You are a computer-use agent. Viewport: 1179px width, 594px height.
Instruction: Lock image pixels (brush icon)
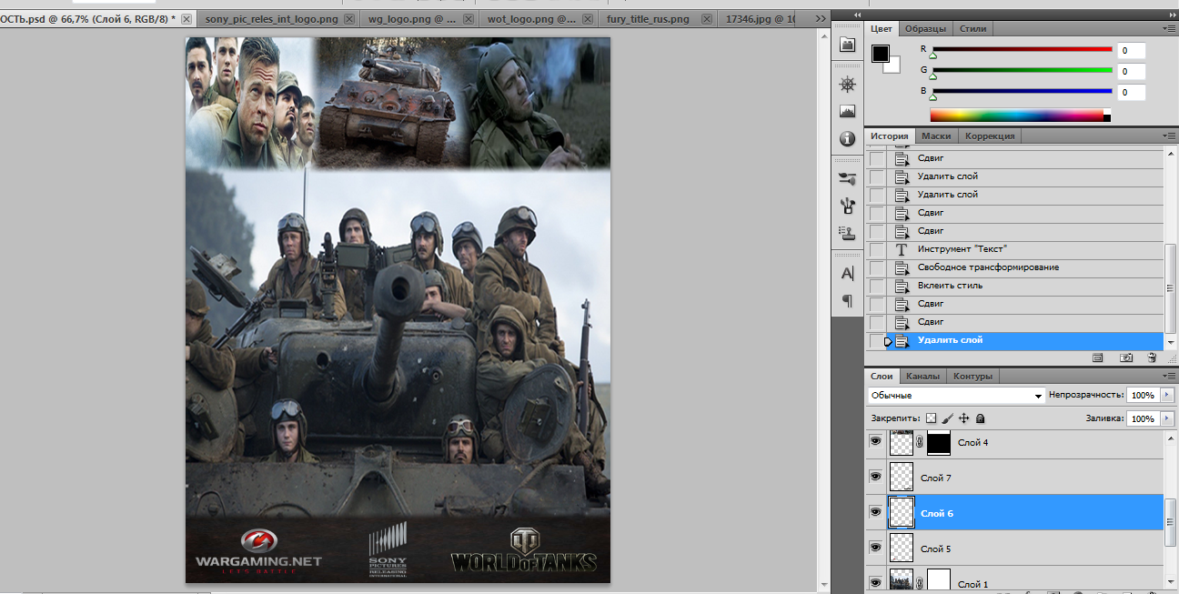947,418
